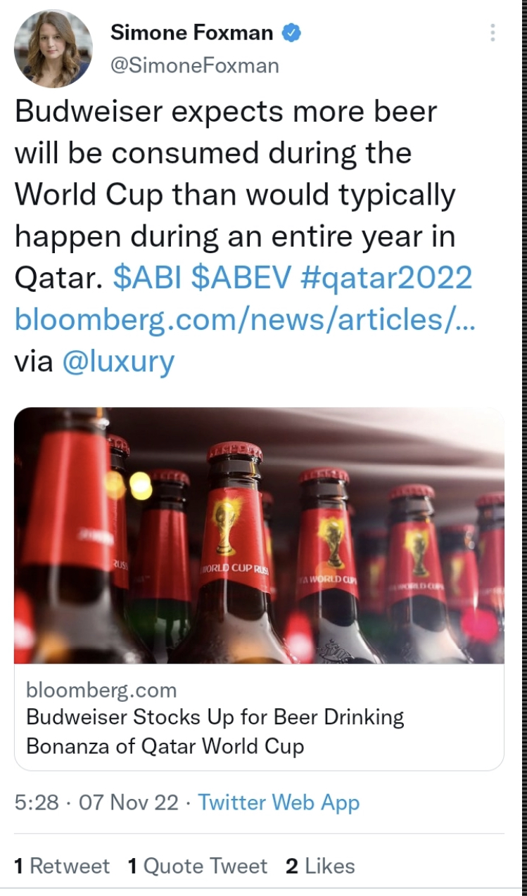
Task: Click the blue verified badge icon
Action: tap(292, 32)
